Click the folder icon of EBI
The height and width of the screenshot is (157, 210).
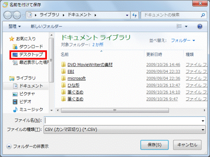(x=63, y=72)
